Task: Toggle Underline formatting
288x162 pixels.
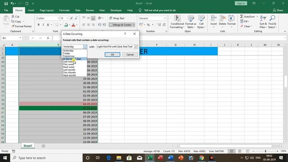Action: tap(48, 25)
